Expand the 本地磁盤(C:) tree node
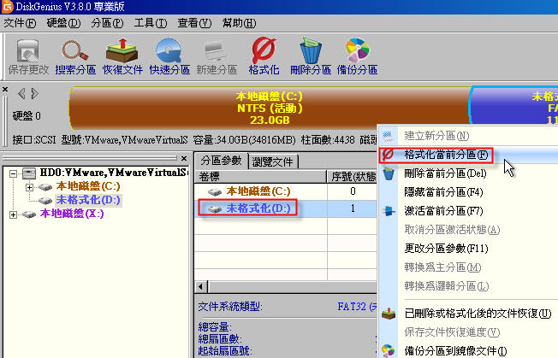The height and width of the screenshot is (358, 558). click(x=30, y=187)
